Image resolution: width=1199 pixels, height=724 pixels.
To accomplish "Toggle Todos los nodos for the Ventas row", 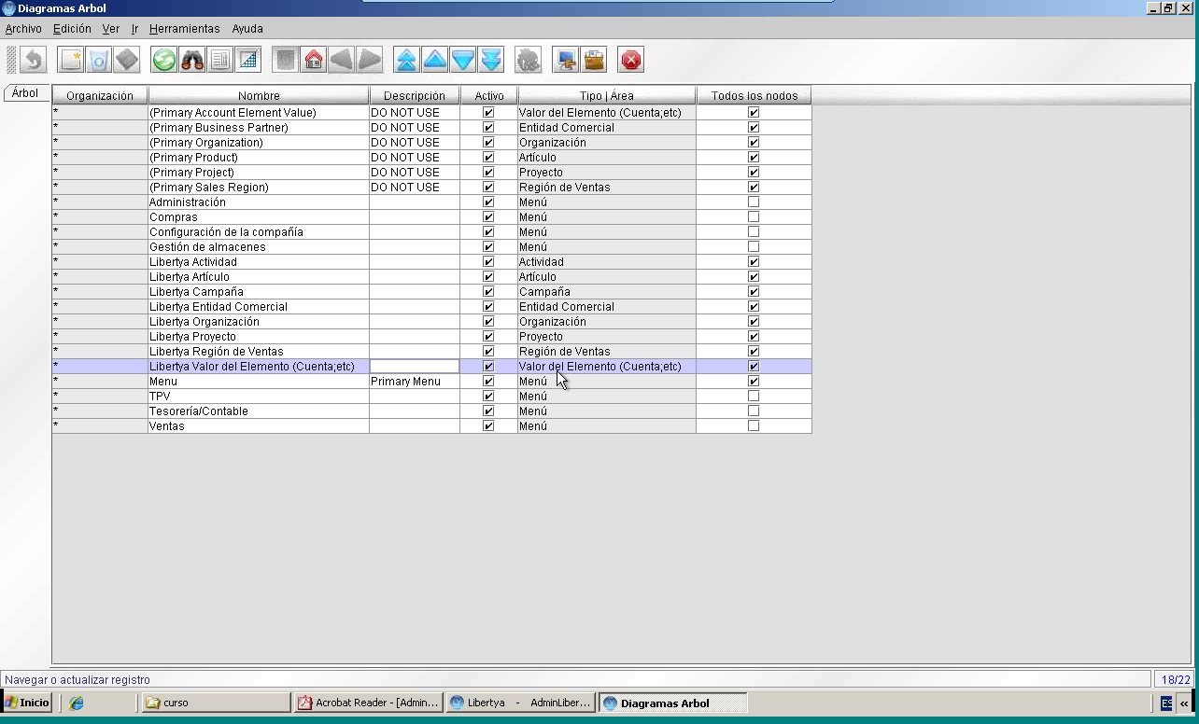I will (754, 426).
